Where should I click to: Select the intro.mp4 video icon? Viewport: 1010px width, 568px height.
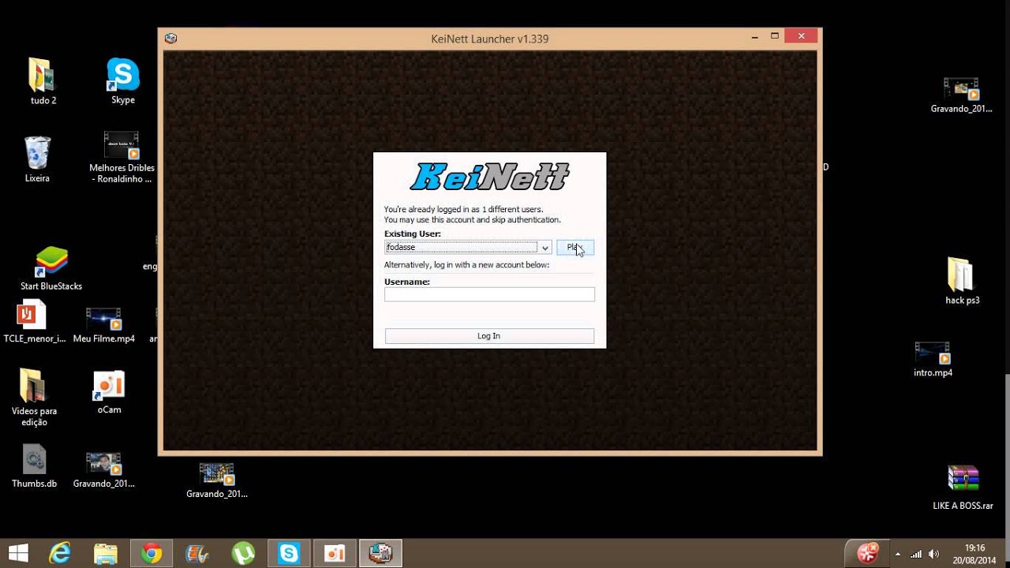tap(933, 353)
